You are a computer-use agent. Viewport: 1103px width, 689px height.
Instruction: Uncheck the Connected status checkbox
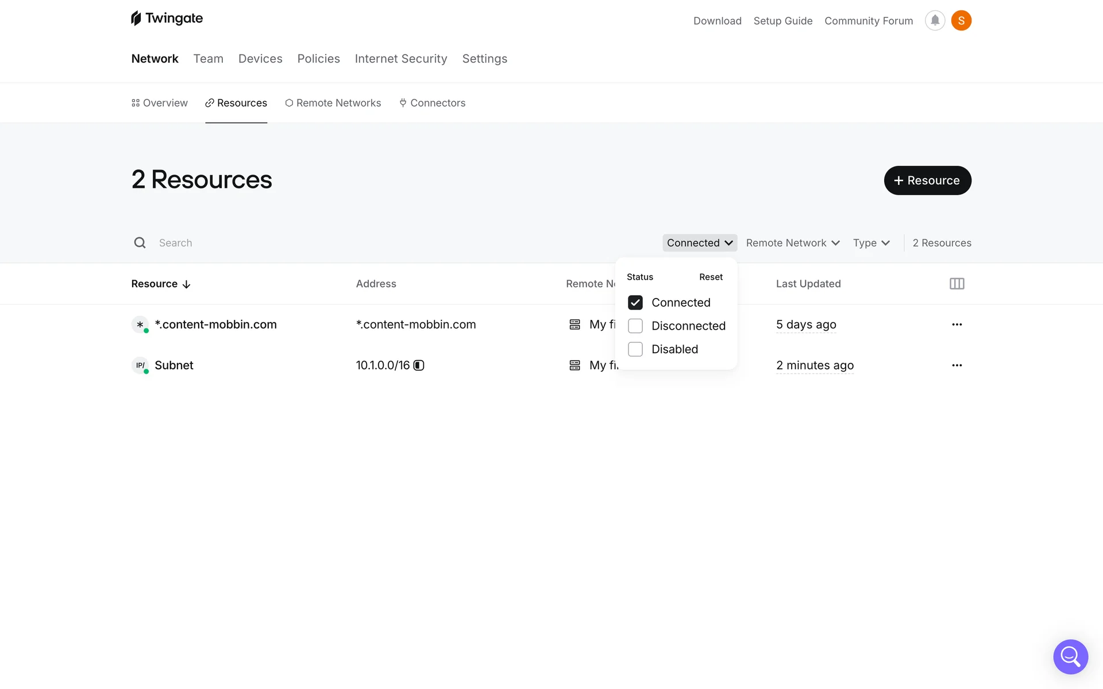point(635,303)
